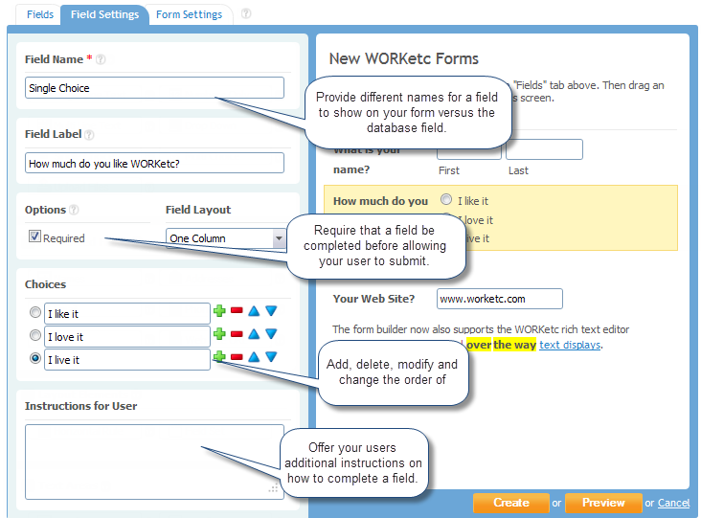The height and width of the screenshot is (518, 701).
Task: Move 'I live it' choice up
Action: point(254,357)
